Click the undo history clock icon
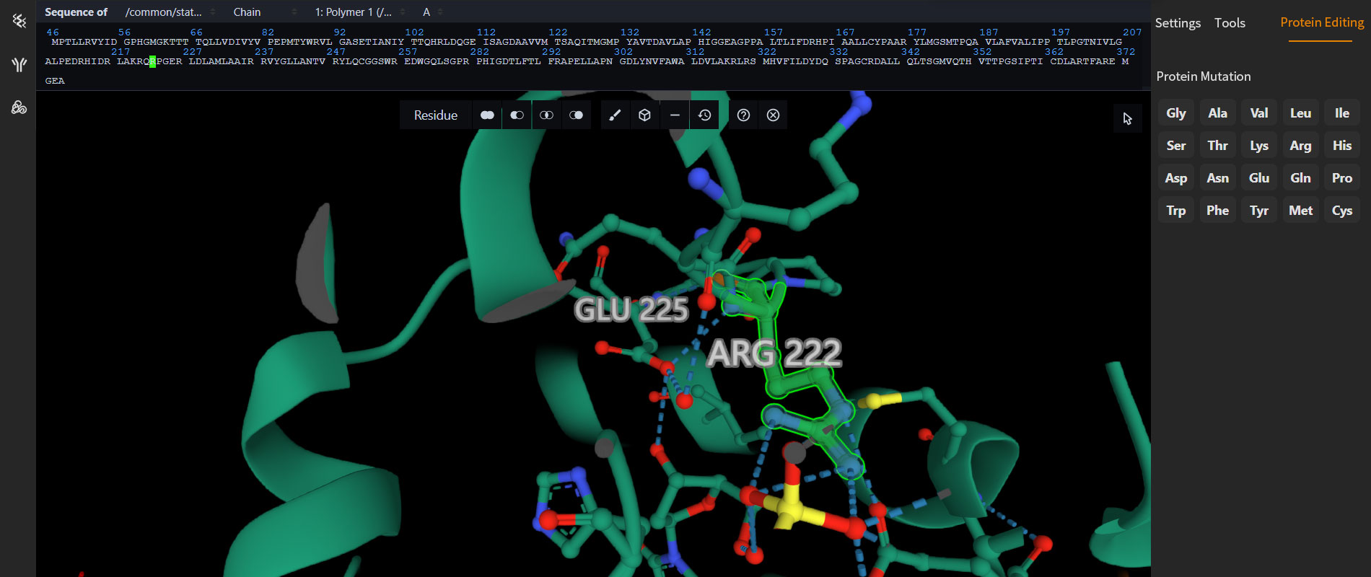1371x577 pixels. tap(704, 115)
